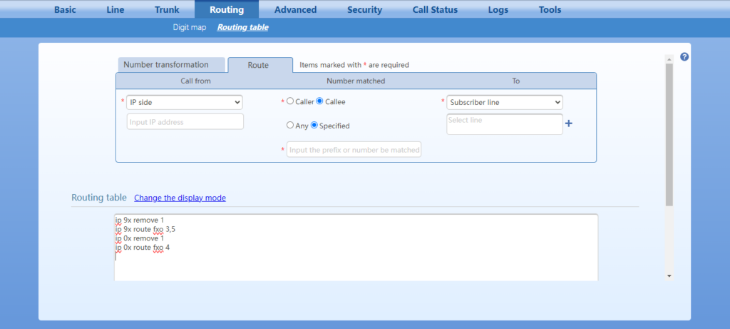Viewport: 730px width, 329px height.
Task: Switch to Number transformation tab
Action: 166,65
